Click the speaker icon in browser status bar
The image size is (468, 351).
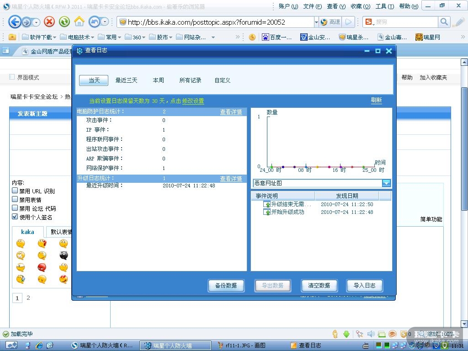pos(370,334)
